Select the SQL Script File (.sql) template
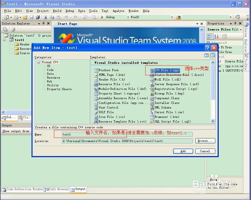Viewport: 251px width, 200px height. pyautogui.click(x=170, y=121)
